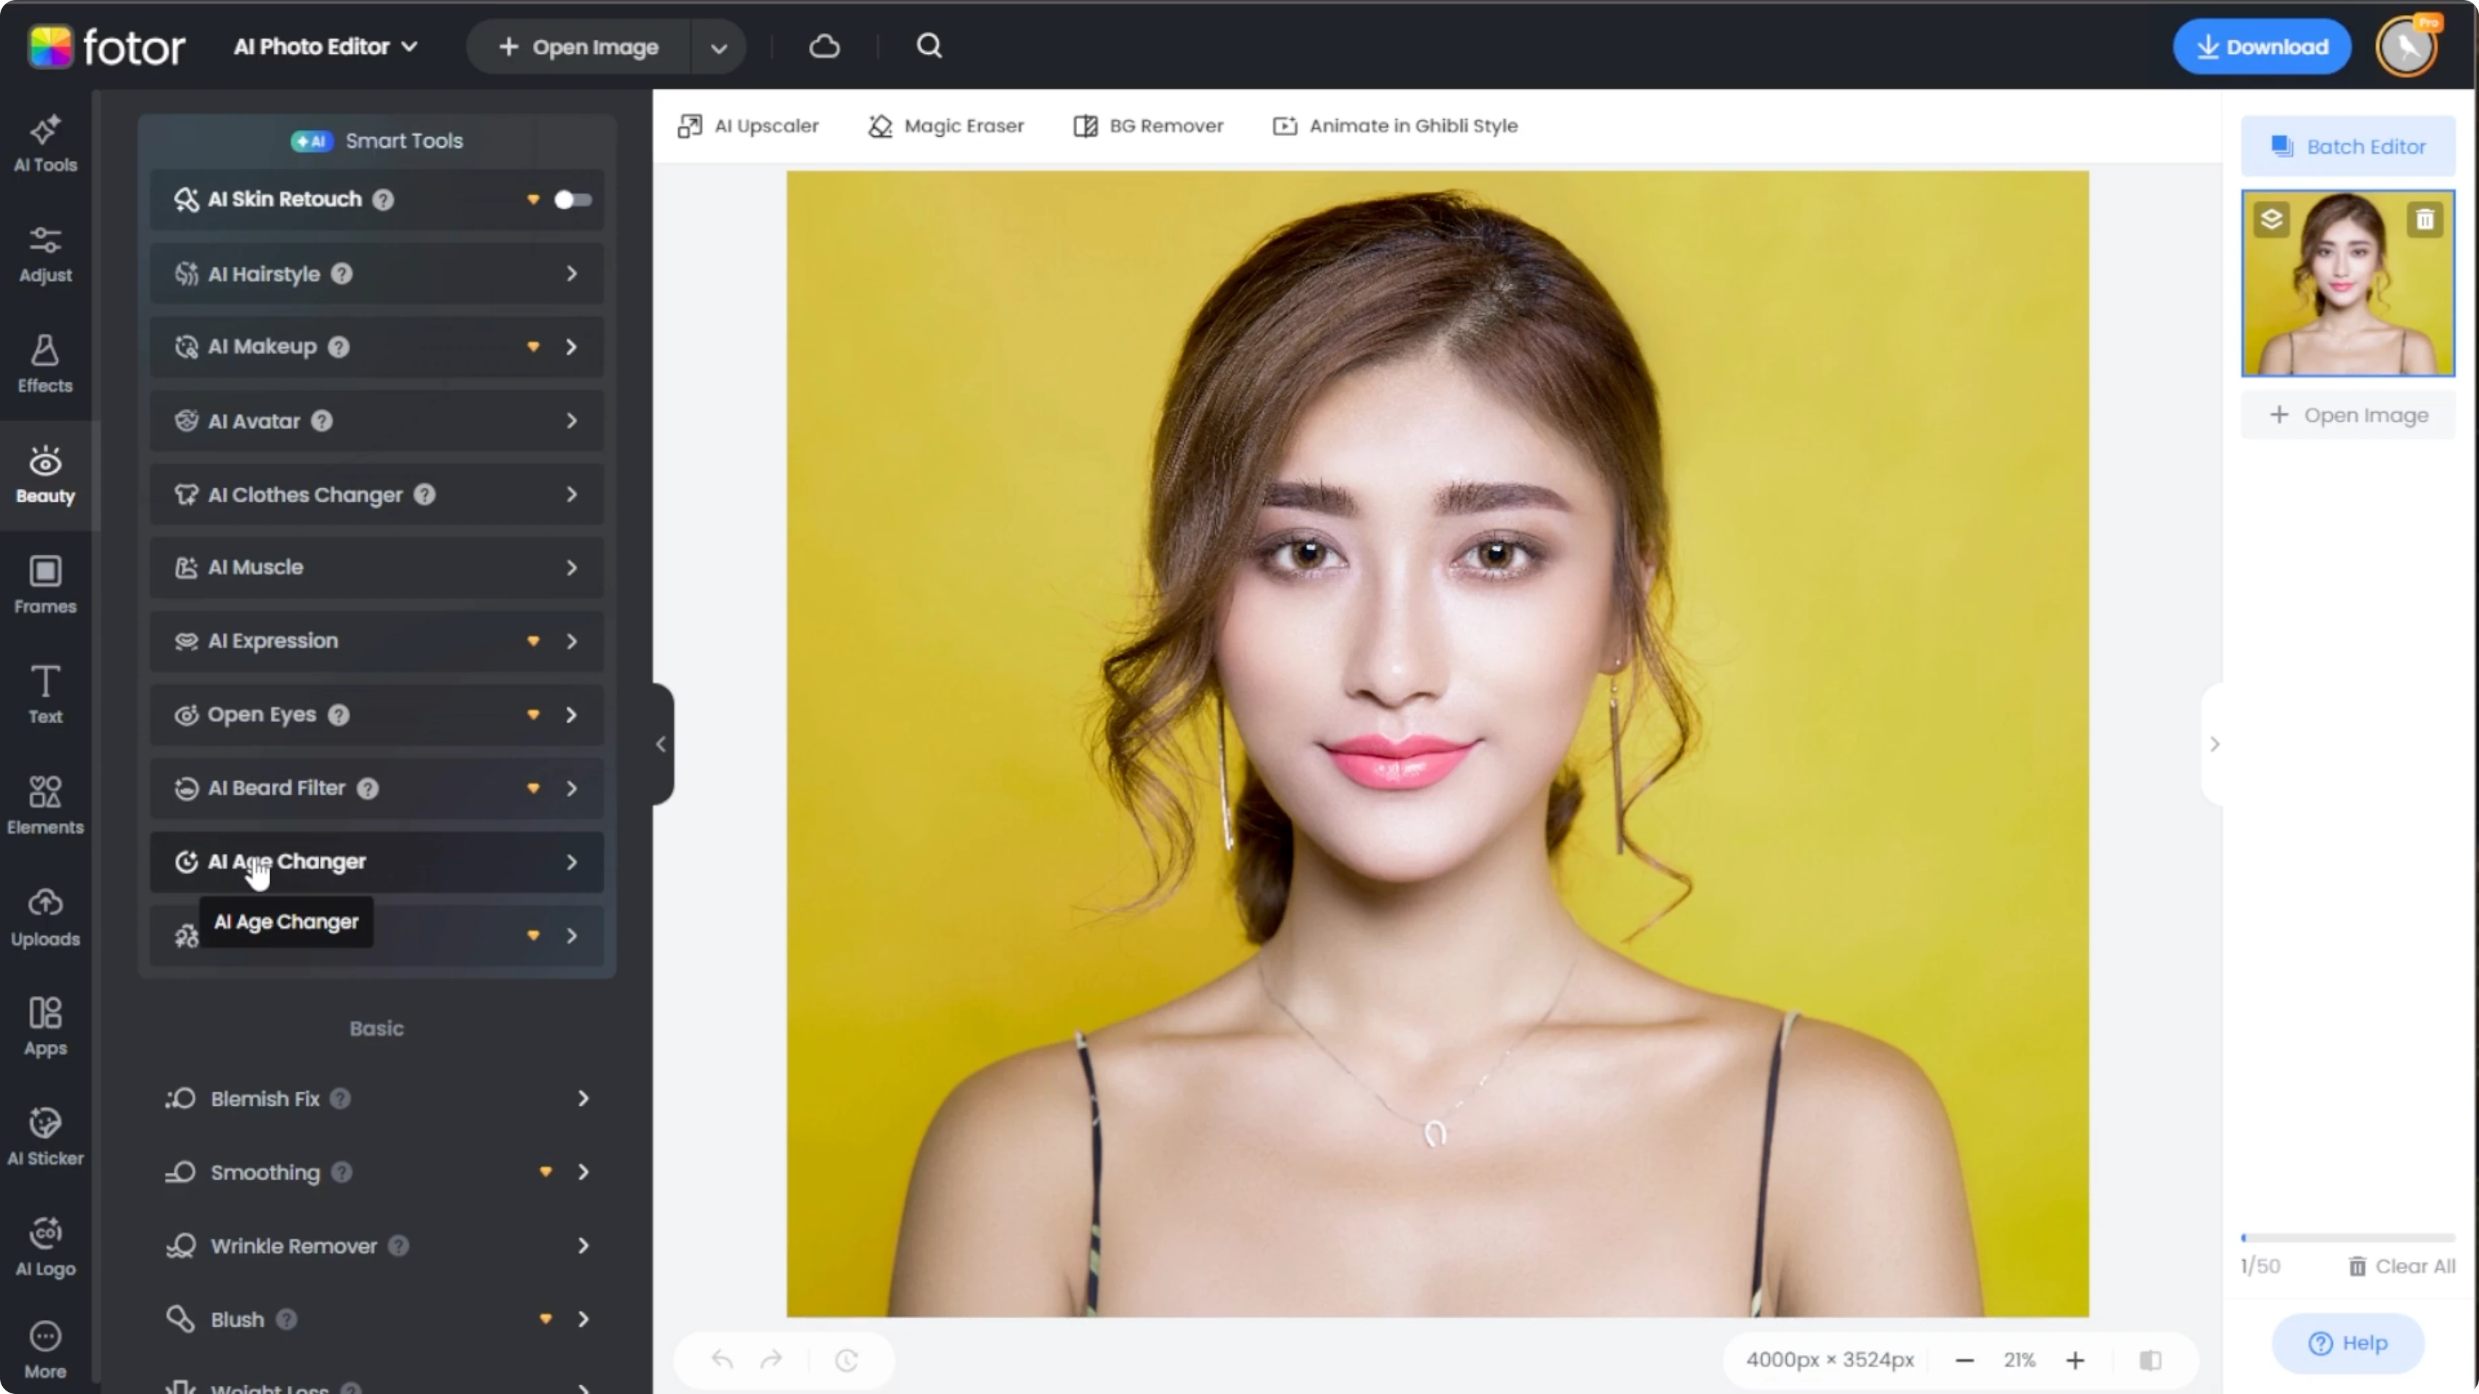Open the AI Tools sidebar panel

coord(45,144)
